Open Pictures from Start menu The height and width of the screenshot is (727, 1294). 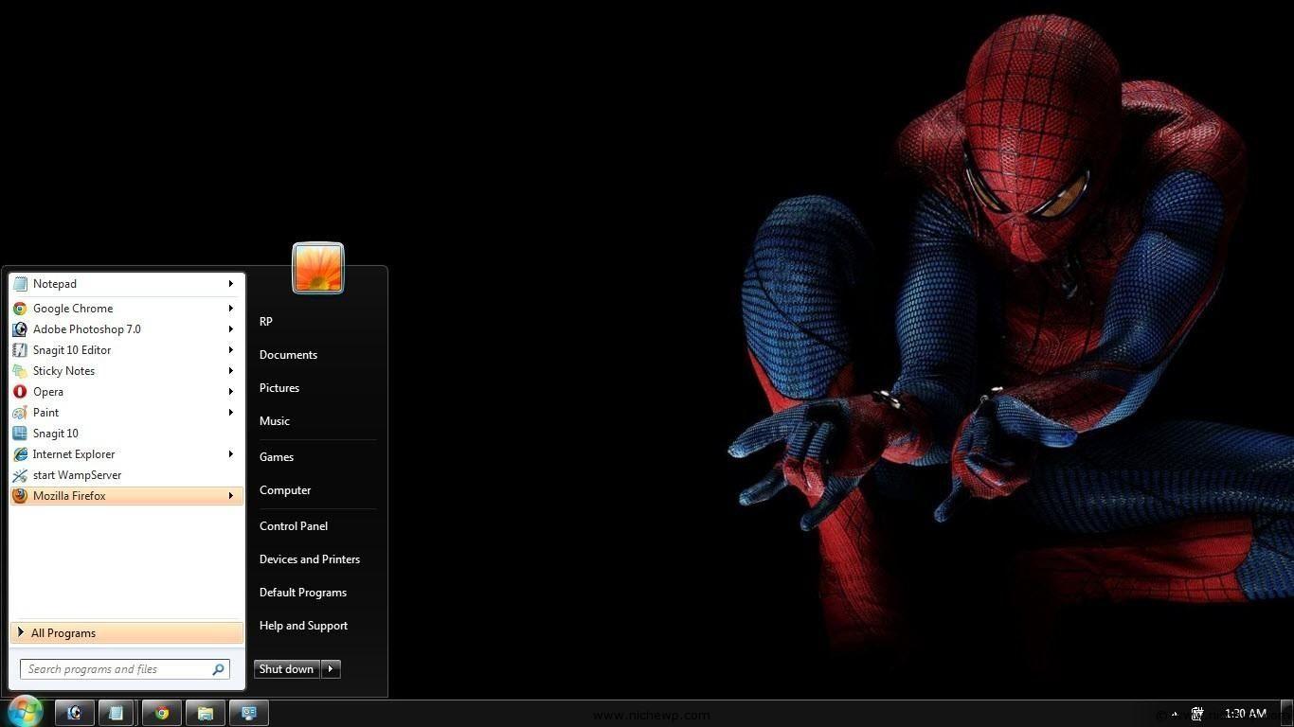click(x=279, y=388)
